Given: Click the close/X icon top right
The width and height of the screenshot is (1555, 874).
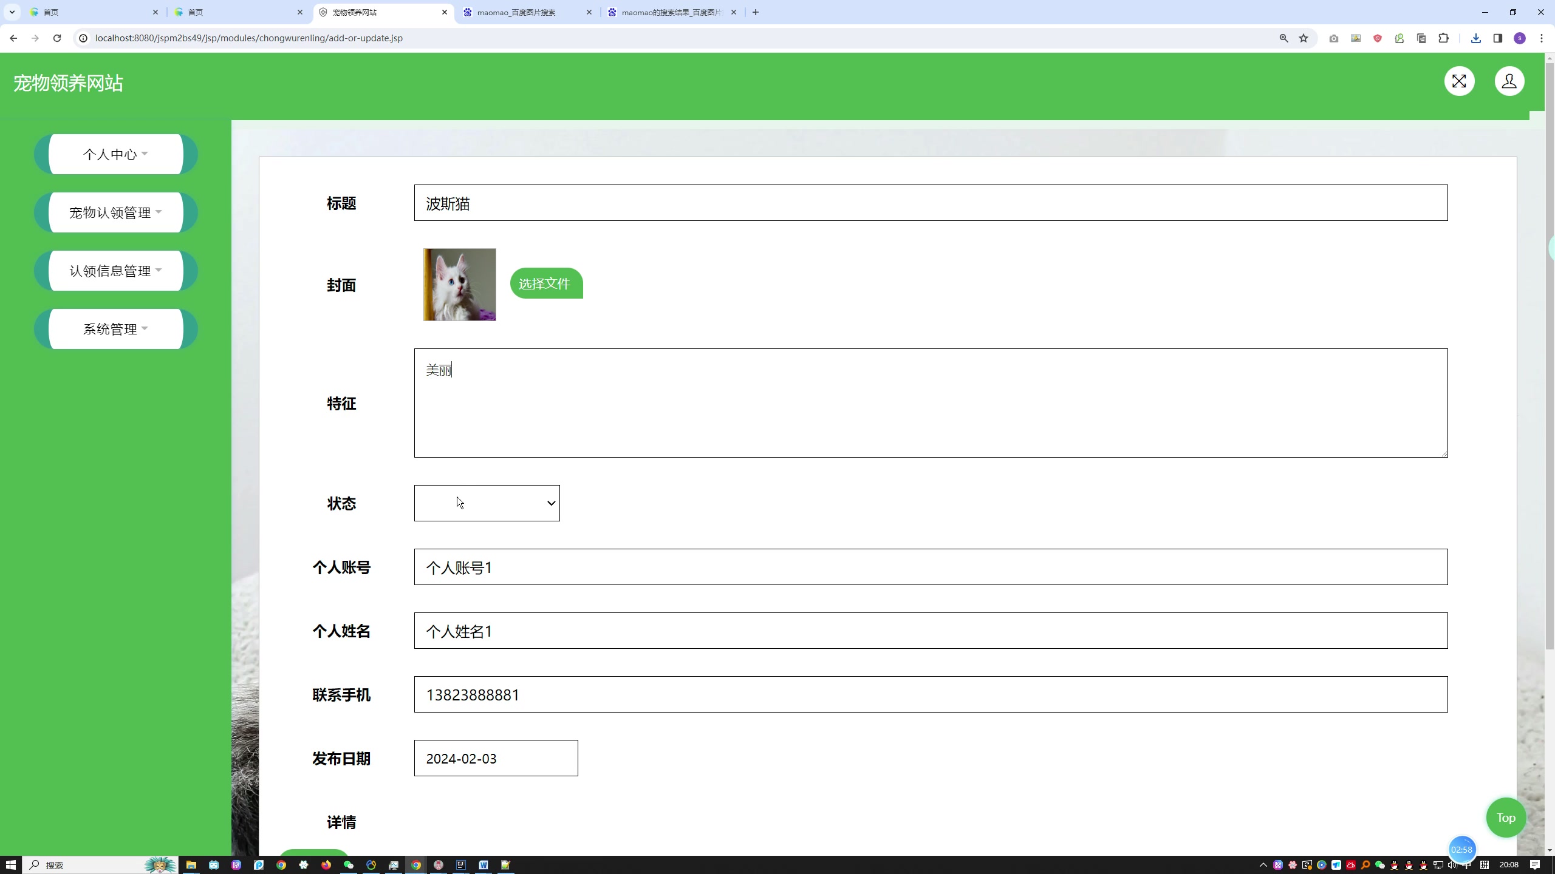Looking at the screenshot, I should coord(1460,81).
